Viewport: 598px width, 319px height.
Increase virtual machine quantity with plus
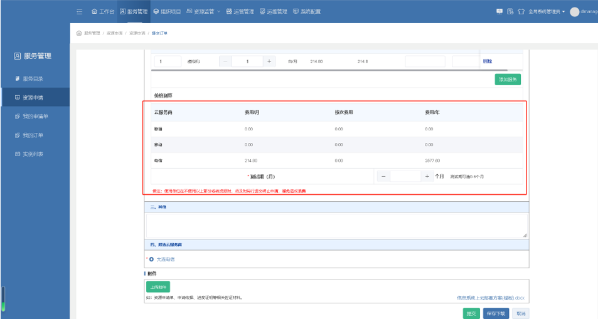(269, 61)
